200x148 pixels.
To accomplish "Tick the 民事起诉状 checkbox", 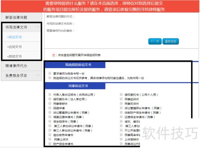I will [121, 99].
